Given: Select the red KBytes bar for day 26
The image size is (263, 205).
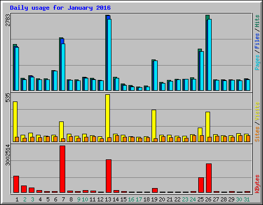Looking at the screenshot, I should click(209, 178).
